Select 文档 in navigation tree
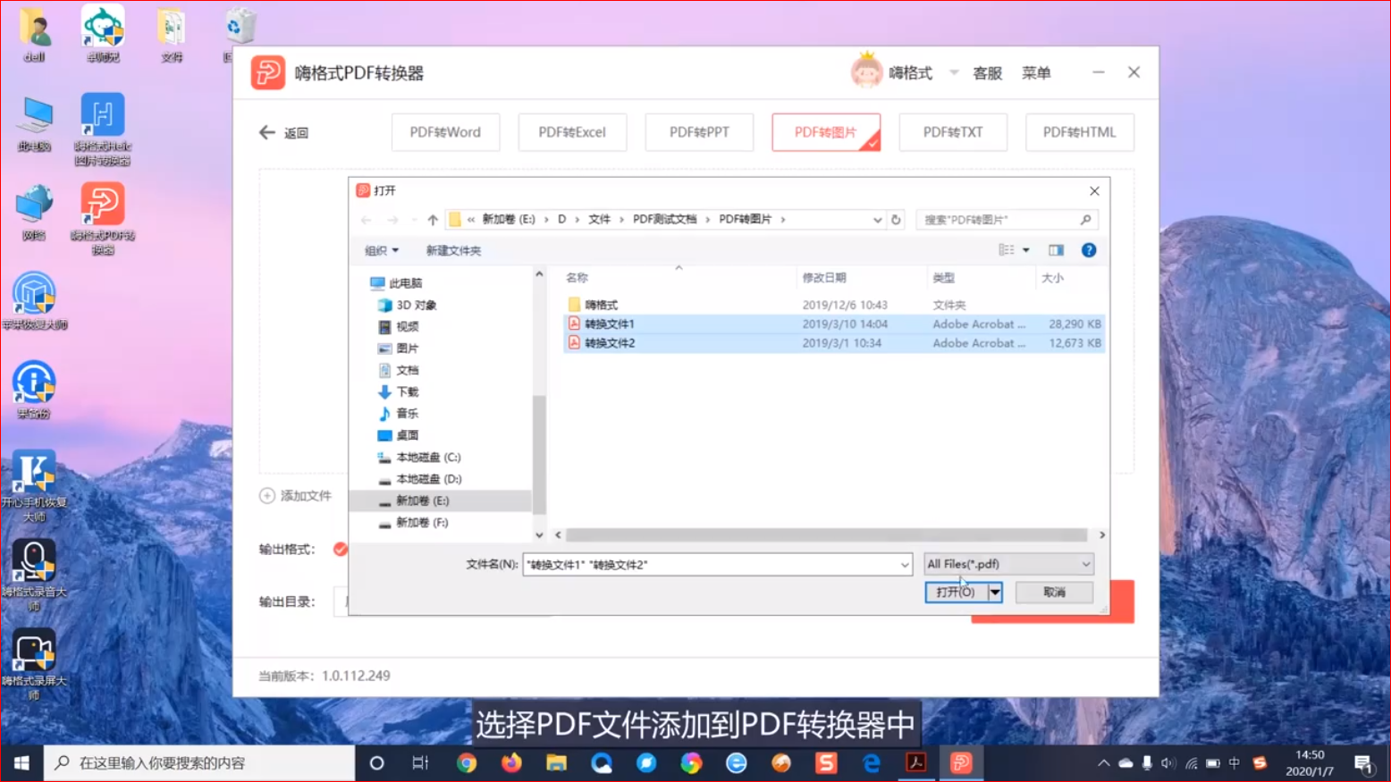 399,370
